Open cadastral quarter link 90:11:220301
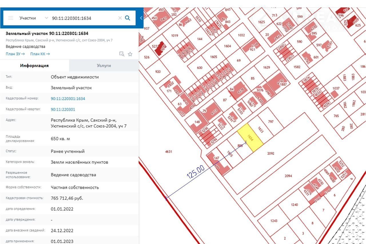This screenshot has width=366, height=244. tap(63, 109)
